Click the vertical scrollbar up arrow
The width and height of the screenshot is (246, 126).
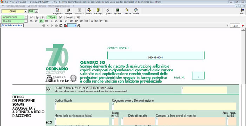(243, 29)
